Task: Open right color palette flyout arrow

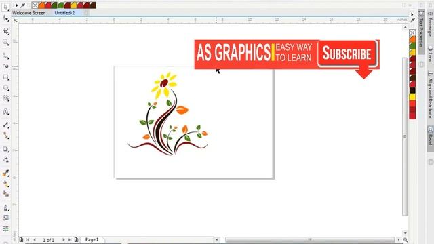Action: click(412, 14)
